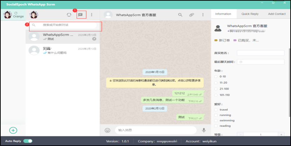Image resolution: width=291 pixels, height=146 pixels.
Task: Click Account: weiyikun in status bar
Action: pos(201,141)
